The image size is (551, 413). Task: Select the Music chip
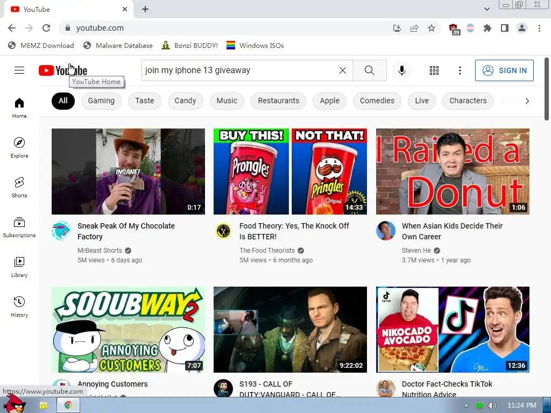[x=227, y=101]
